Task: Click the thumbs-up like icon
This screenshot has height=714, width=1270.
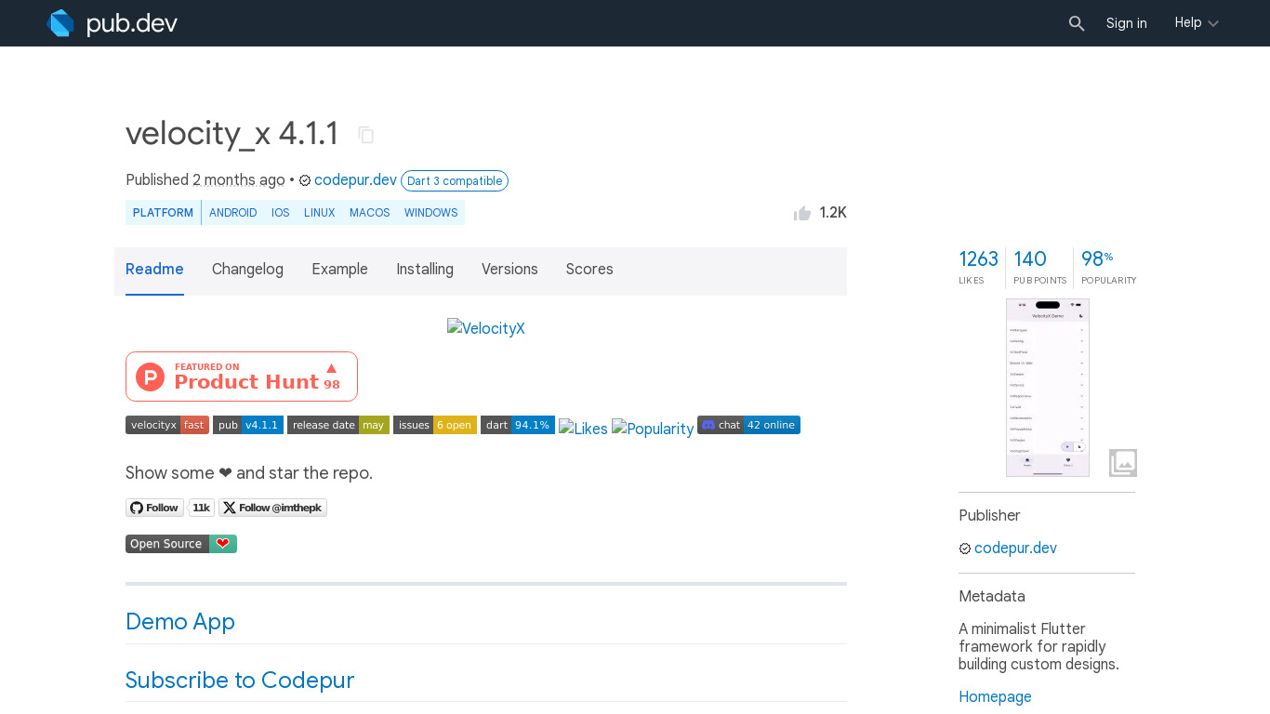Action: click(x=802, y=213)
